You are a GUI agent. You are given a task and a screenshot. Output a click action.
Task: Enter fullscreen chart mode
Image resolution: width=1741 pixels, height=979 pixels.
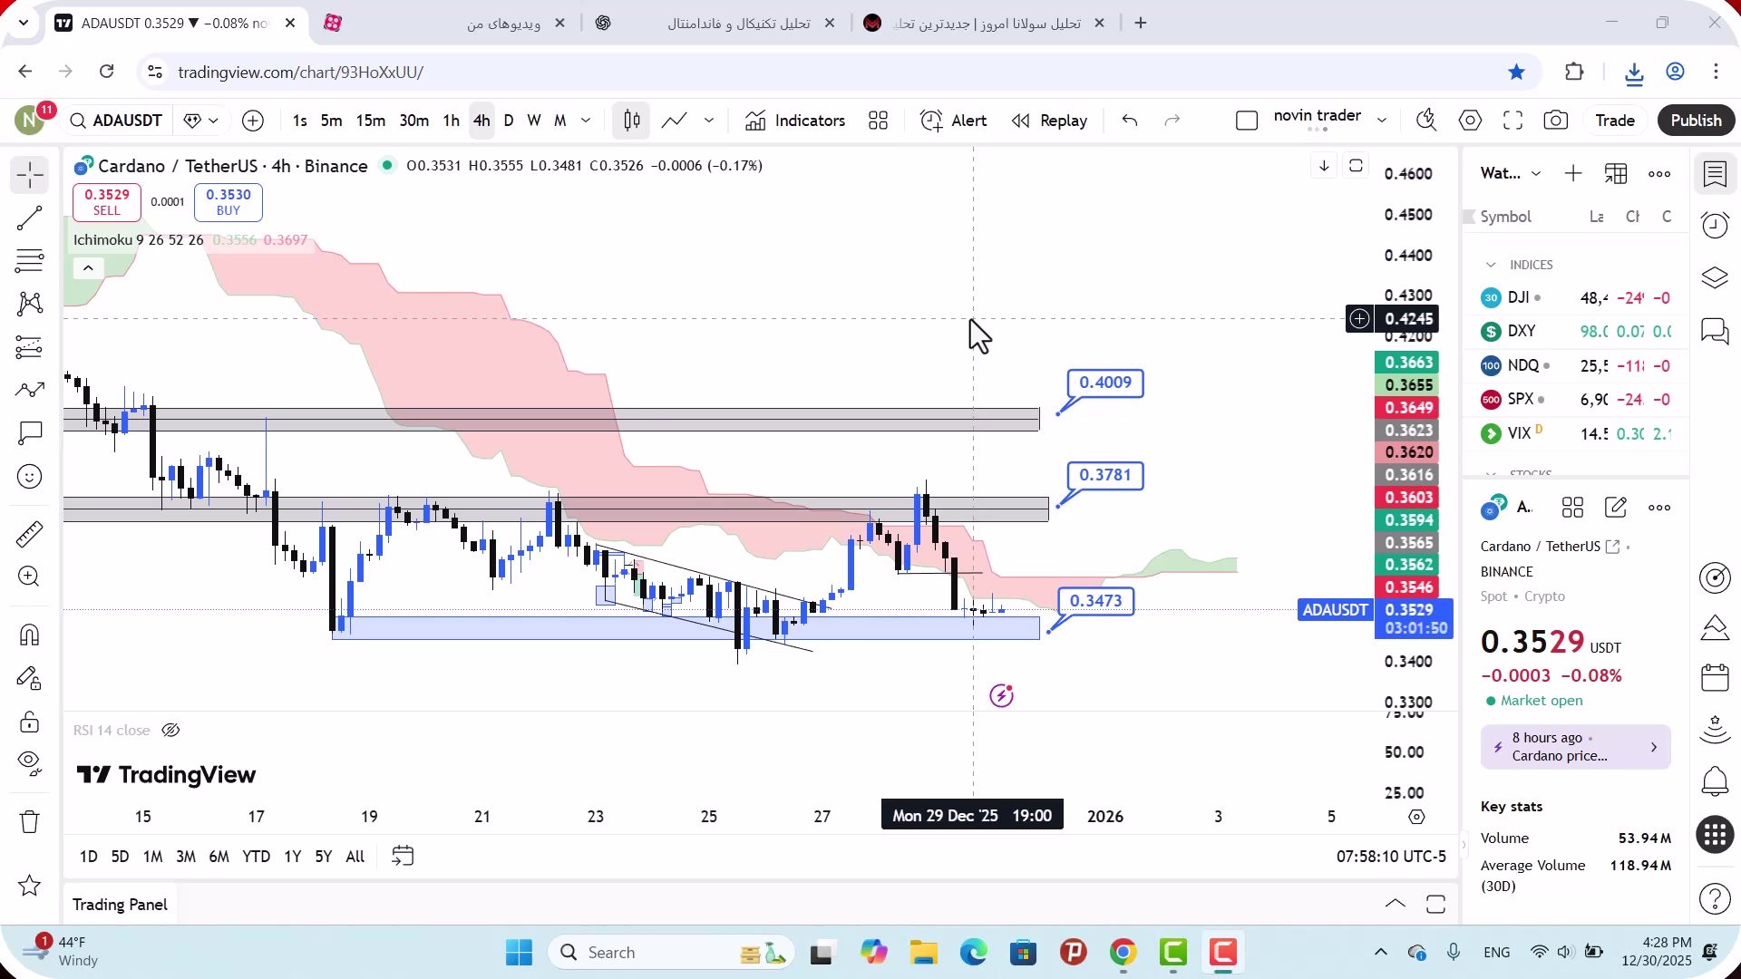pyautogui.click(x=1512, y=121)
